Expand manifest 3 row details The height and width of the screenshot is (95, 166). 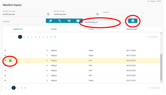(x=5, y=75)
